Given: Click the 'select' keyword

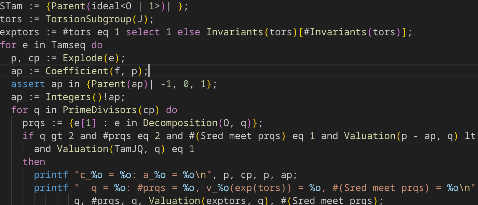Looking at the screenshot, I should (143, 32).
